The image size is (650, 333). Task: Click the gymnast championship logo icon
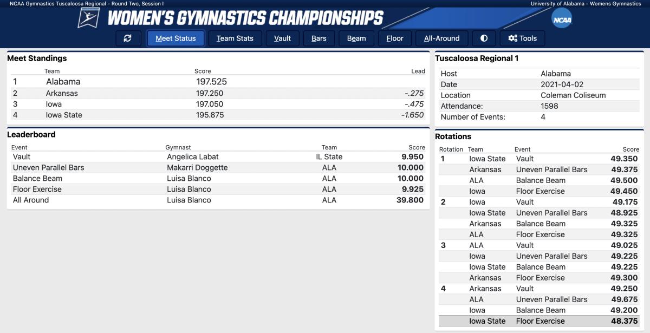coord(88,18)
